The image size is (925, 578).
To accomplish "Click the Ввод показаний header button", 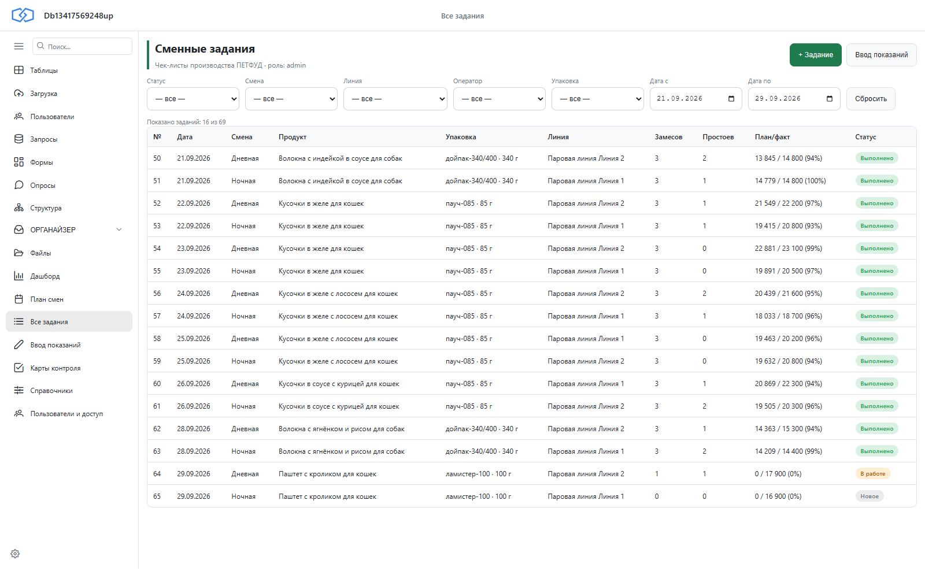I will point(882,55).
